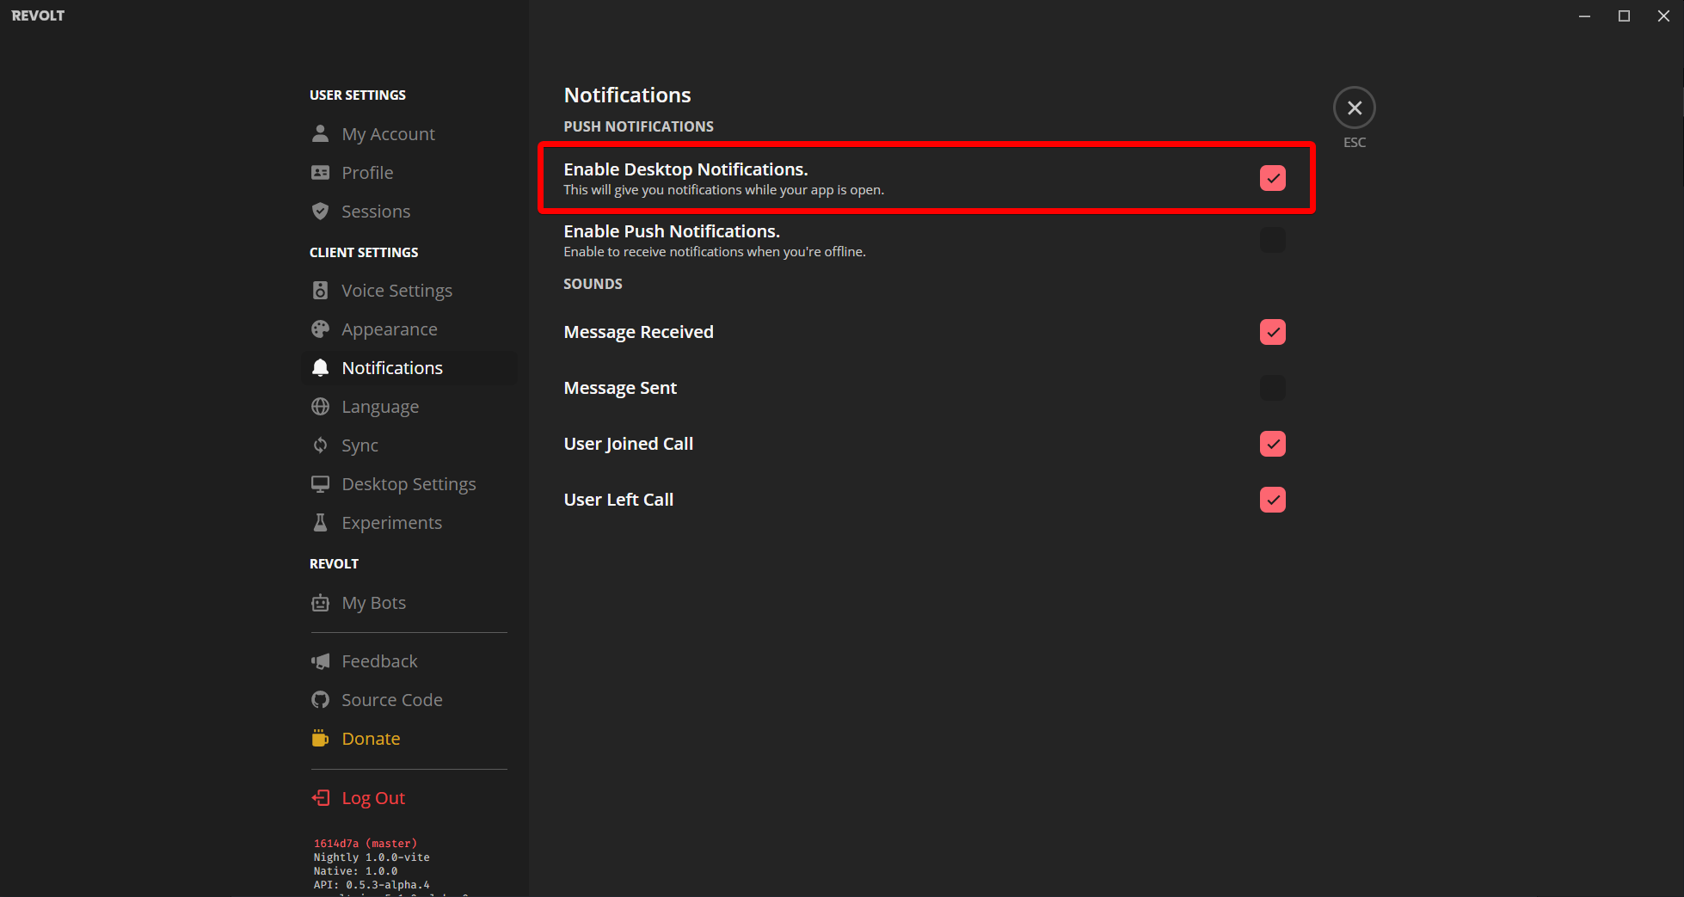Click the person icon beside My Account
Viewport: 1684px width, 897px height.
point(320,133)
